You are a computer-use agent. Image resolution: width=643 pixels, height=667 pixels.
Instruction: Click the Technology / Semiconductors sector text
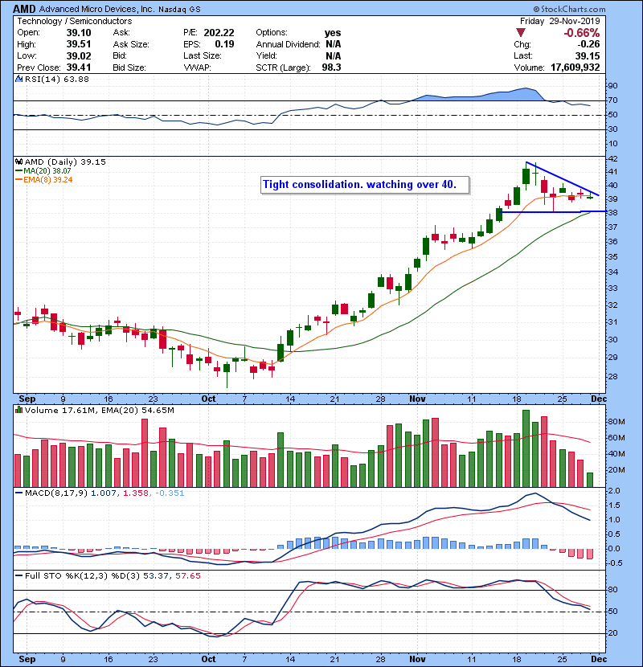click(75, 21)
